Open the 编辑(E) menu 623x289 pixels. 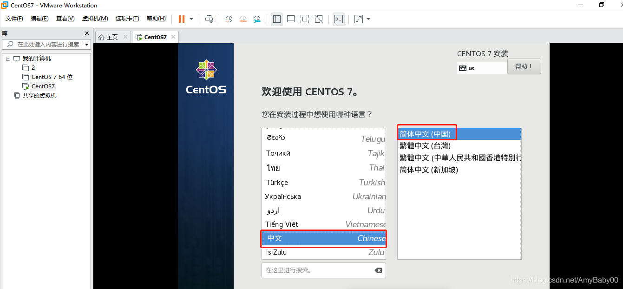click(39, 19)
